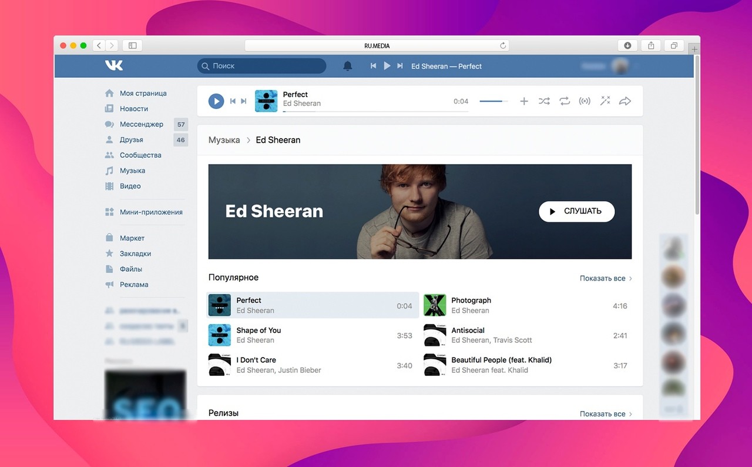
Task: Toggle broadcast audio to status
Action: [x=585, y=101]
